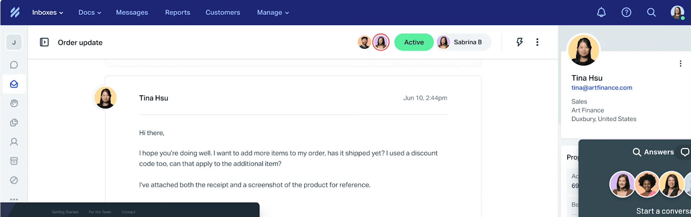691x217 pixels.
Task: Click the Tina Hsu message sender name
Action: [154, 98]
